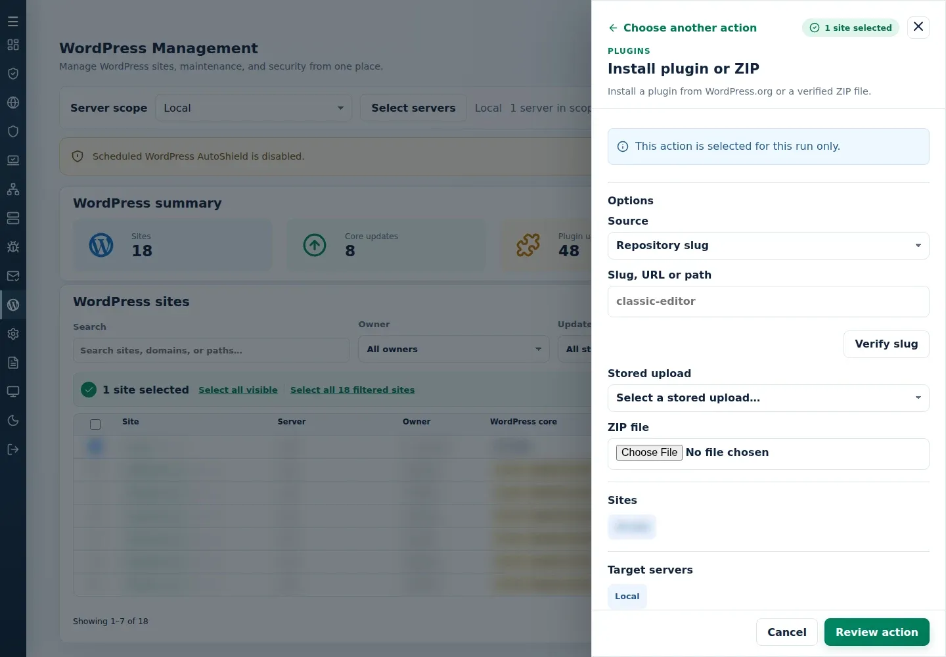The image size is (946, 657).
Task: Click the Owner column header
Action: [417, 422]
